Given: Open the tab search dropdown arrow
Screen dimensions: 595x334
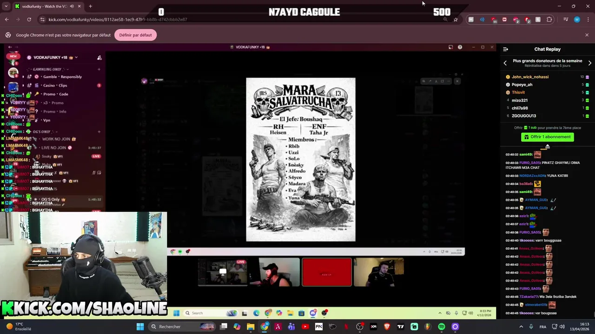Looking at the screenshot, I should pyautogui.click(x=6, y=6).
